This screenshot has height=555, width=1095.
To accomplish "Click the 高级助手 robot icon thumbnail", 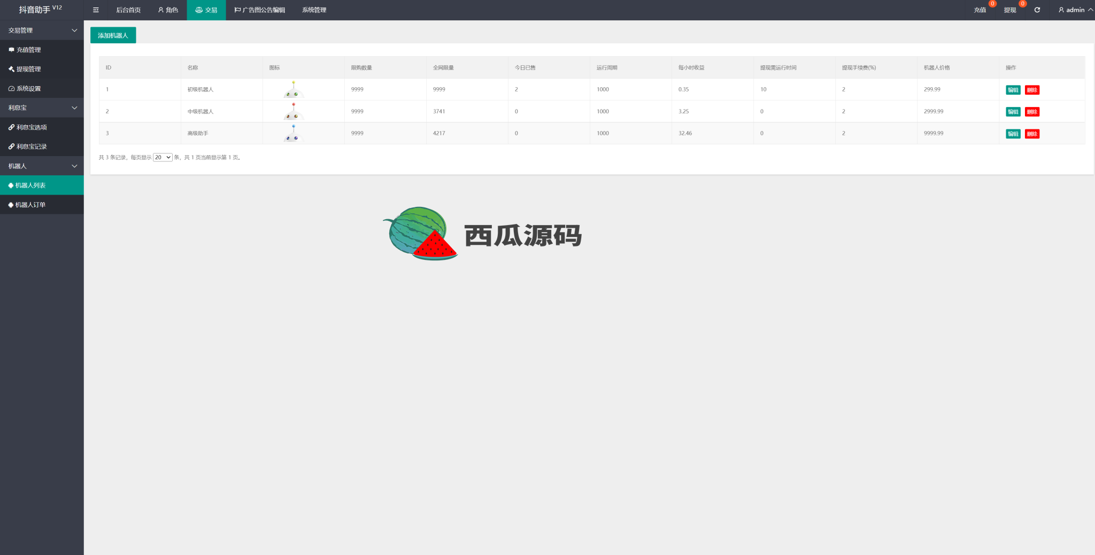I will pyautogui.click(x=293, y=133).
